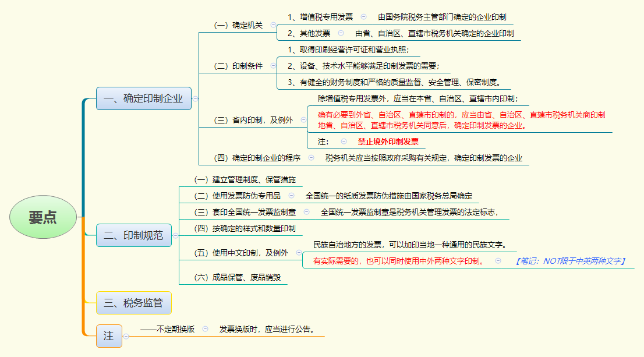Select 由国务院税务主管部门确定的企业印制
This screenshot has width=644, height=357.
pos(442,17)
